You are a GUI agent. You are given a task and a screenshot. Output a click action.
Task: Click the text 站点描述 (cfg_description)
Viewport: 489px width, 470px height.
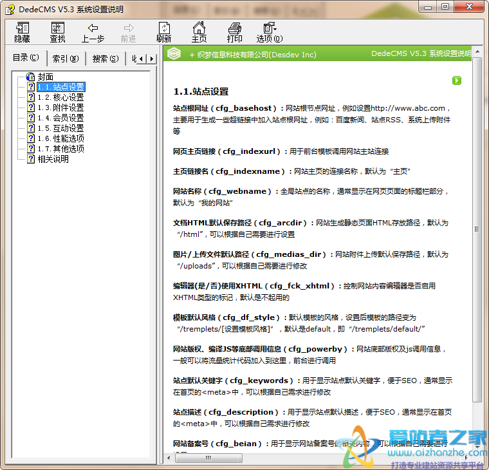[x=226, y=412]
